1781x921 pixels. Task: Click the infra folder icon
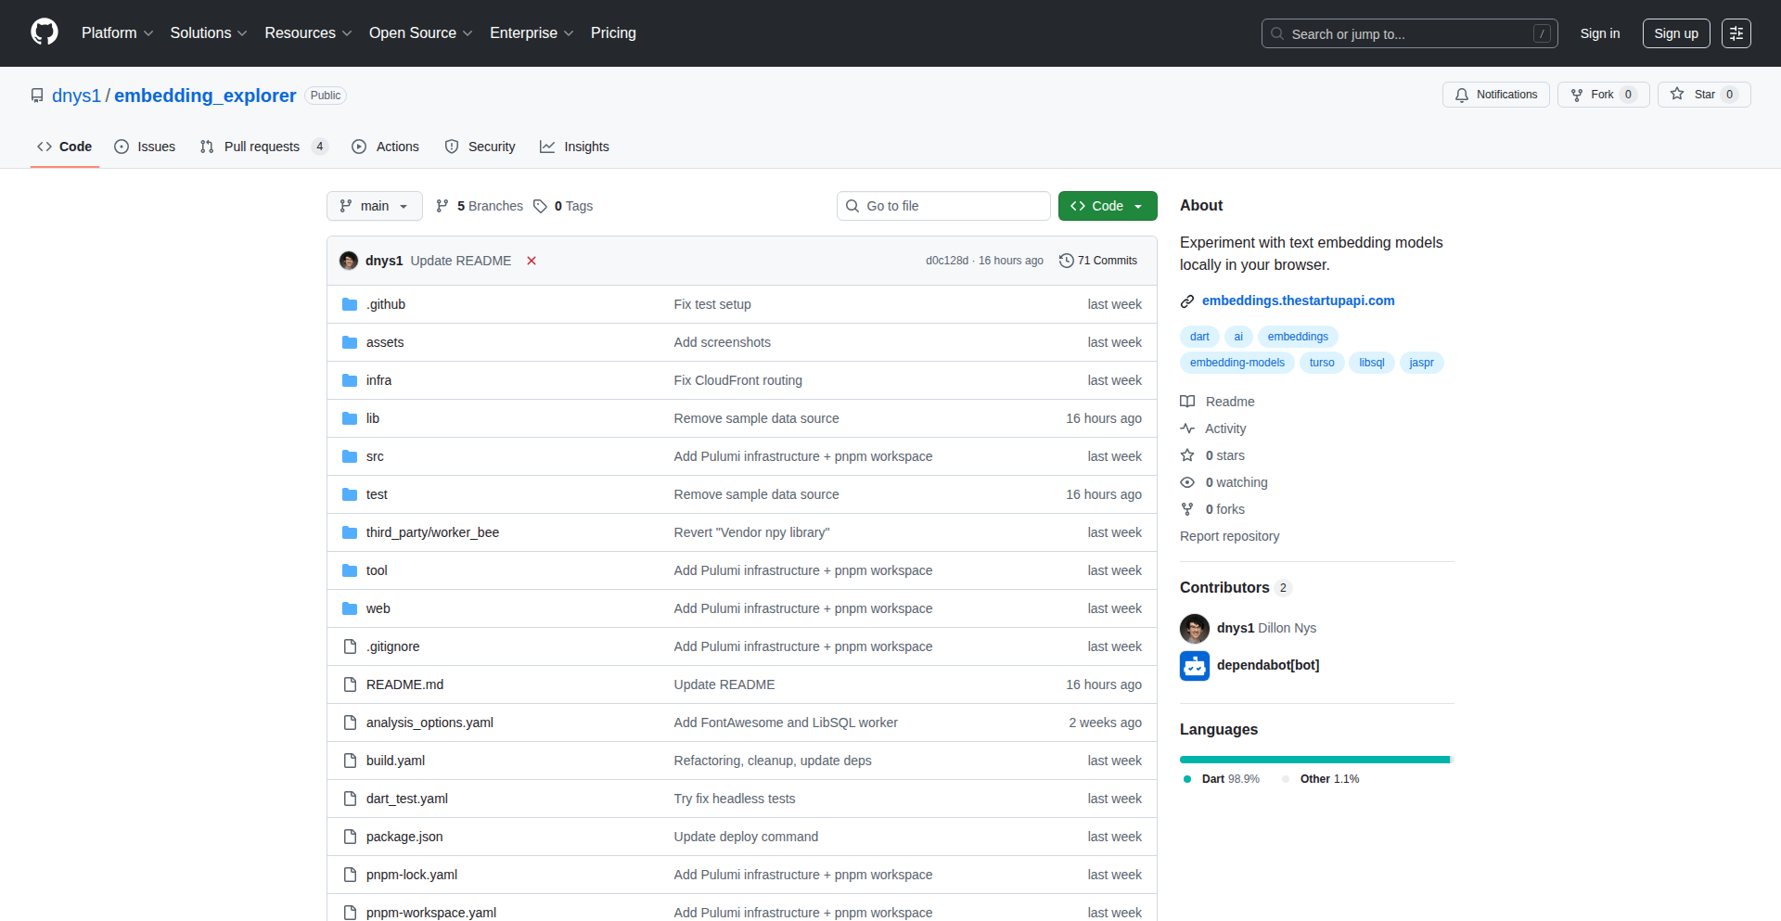pos(350,380)
